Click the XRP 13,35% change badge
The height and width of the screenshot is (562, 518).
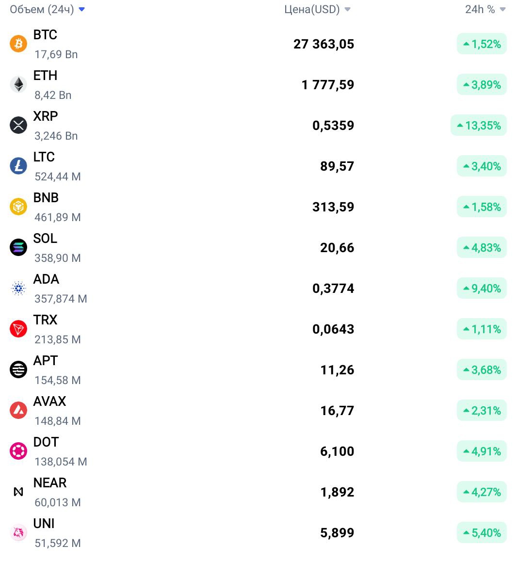(x=479, y=126)
